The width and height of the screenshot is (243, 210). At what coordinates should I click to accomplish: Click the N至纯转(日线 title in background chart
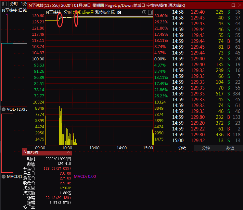click(14, 10)
